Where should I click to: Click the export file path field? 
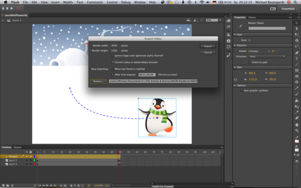click(154, 81)
